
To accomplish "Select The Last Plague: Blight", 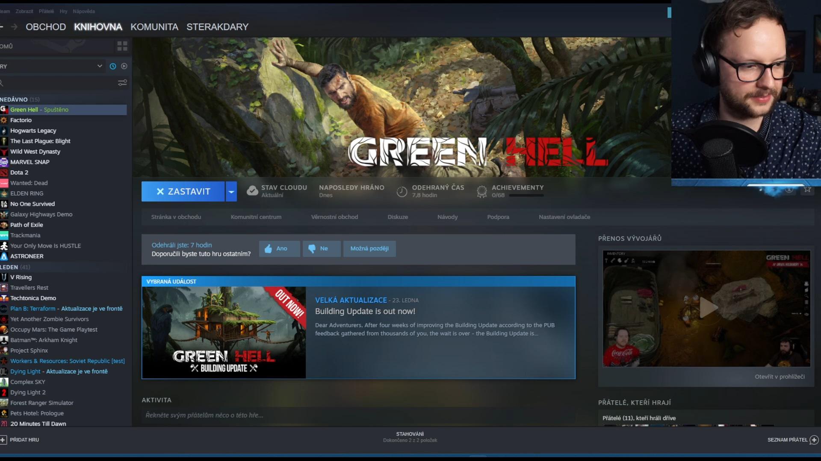I will click(x=40, y=141).
